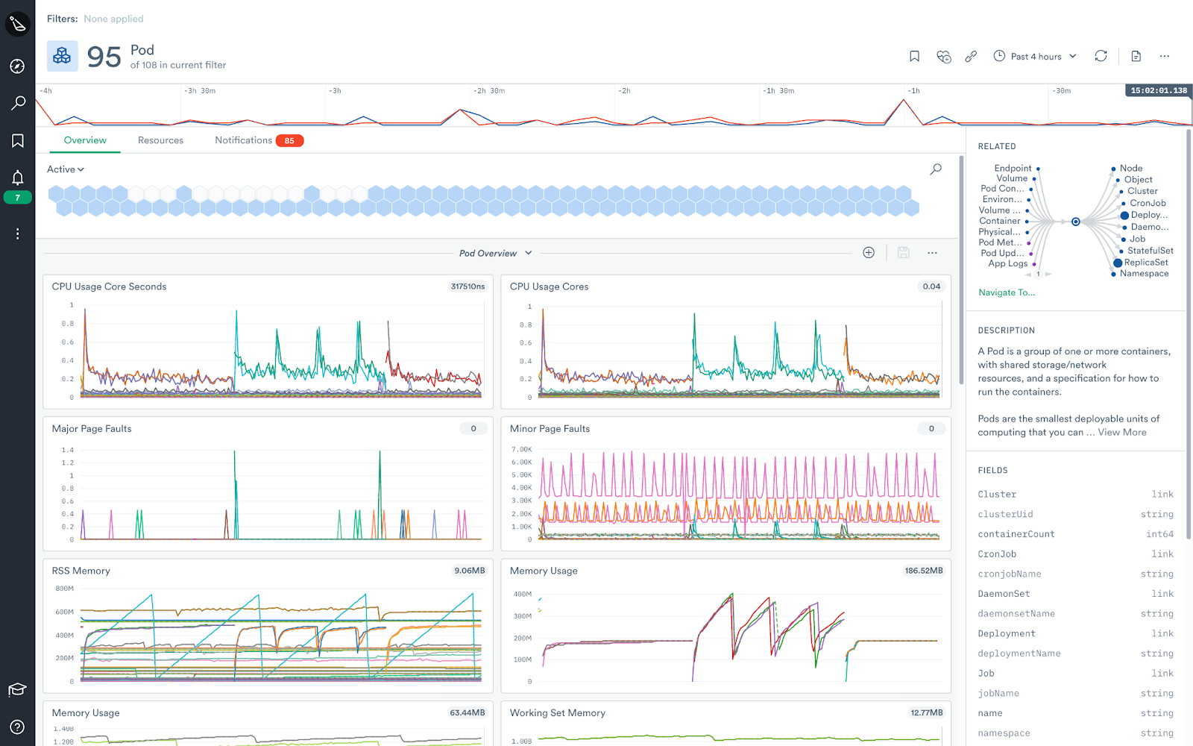
Task: Open Pod Overview dashboard options dots
Action: click(932, 253)
